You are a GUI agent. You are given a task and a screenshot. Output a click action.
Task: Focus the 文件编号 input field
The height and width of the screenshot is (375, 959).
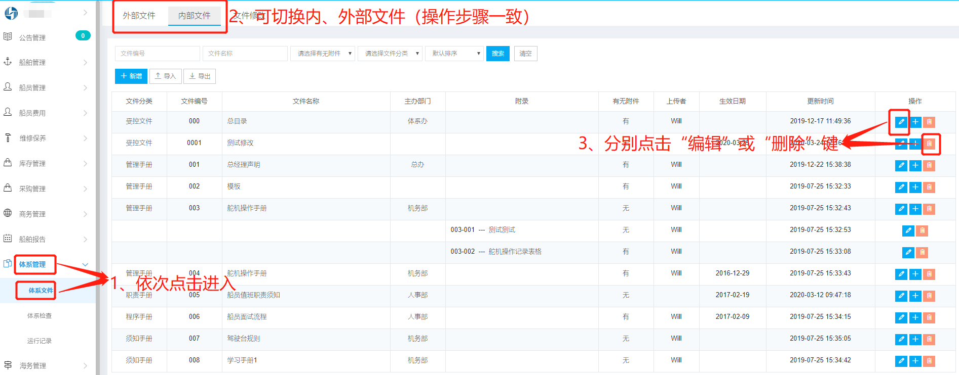(158, 54)
